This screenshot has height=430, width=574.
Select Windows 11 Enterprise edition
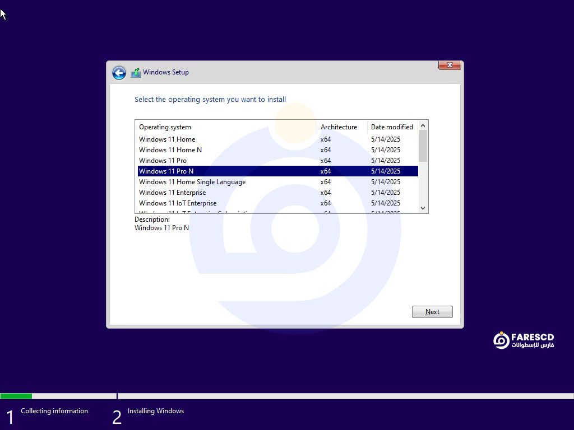click(278, 193)
